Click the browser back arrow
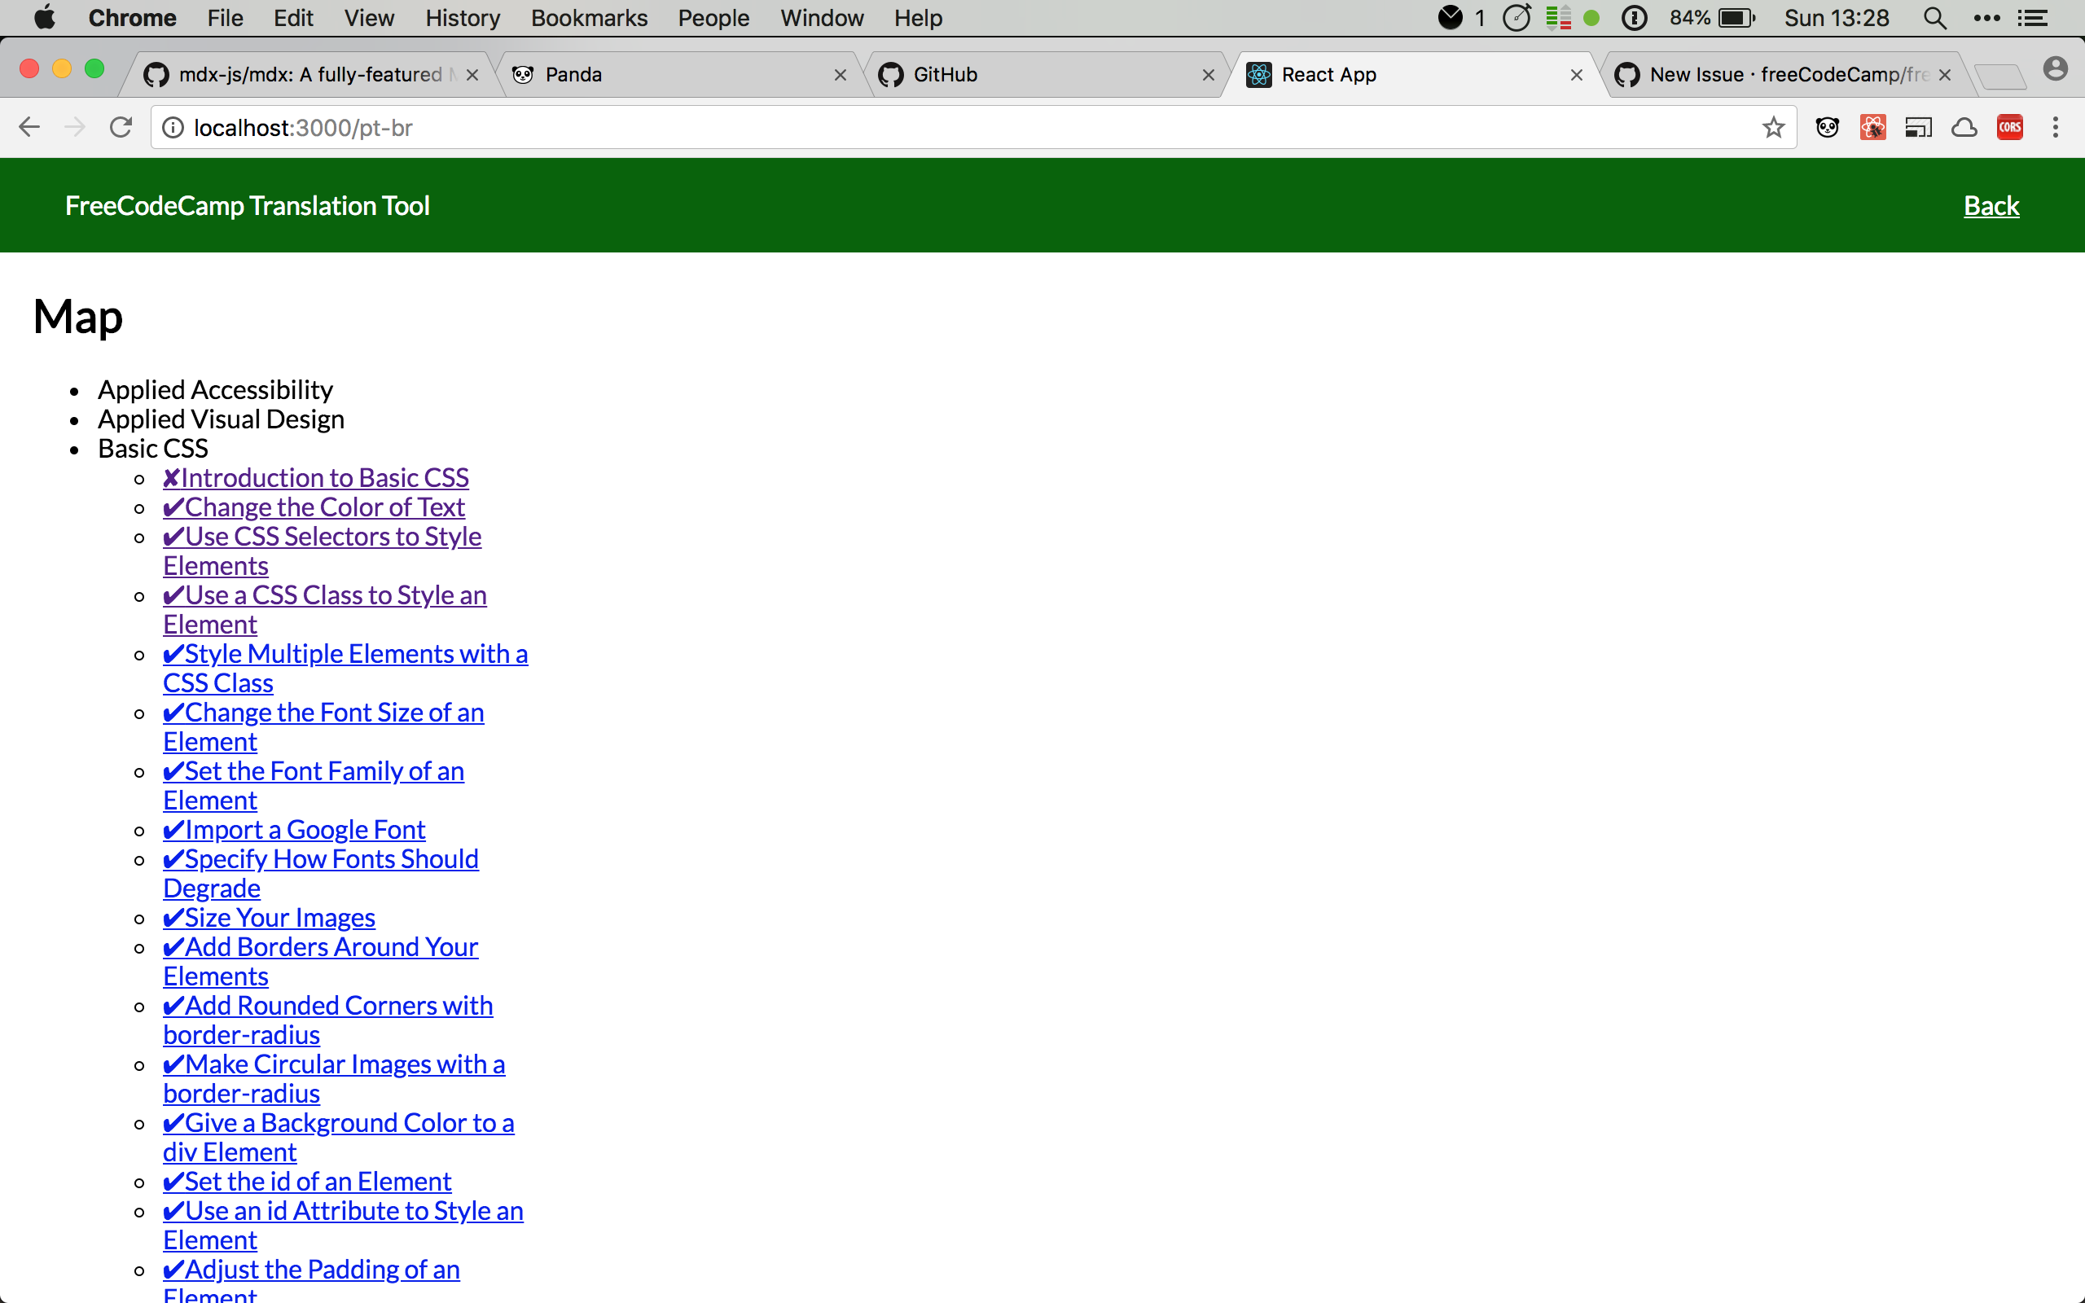The image size is (2085, 1303). (x=29, y=128)
